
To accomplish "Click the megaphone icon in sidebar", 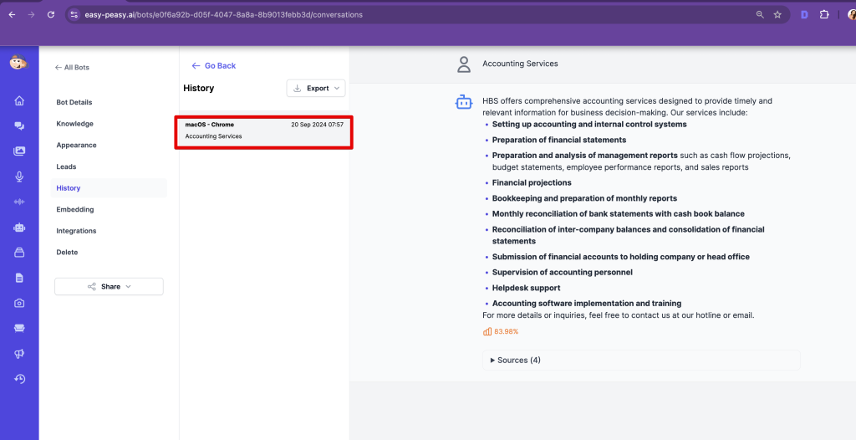I will pyautogui.click(x=19, y=354).
